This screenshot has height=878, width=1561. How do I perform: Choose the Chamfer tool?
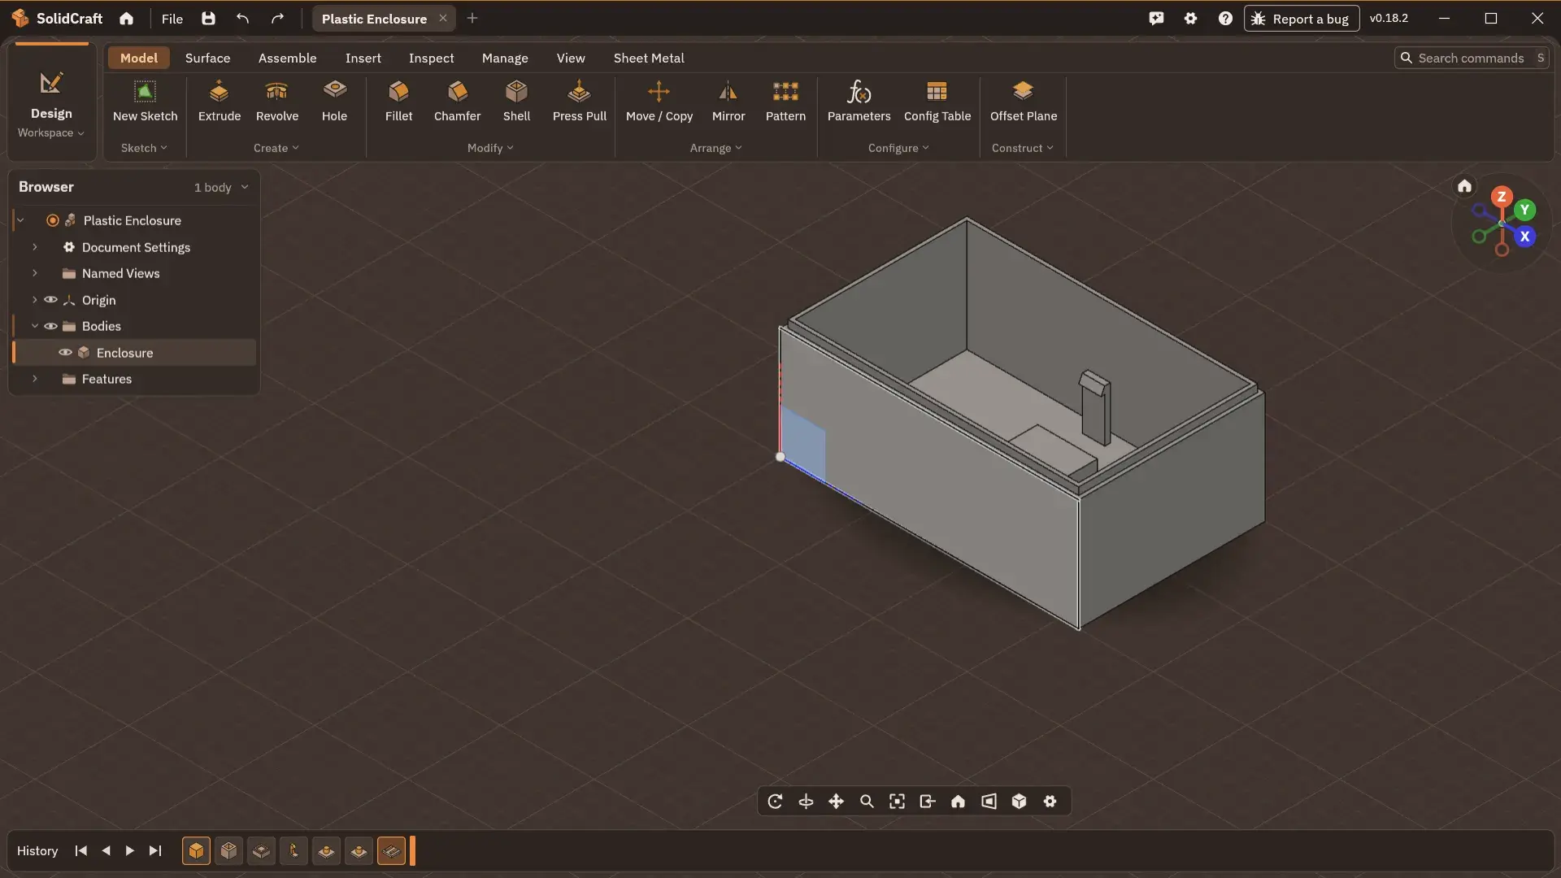coord(457,101)
